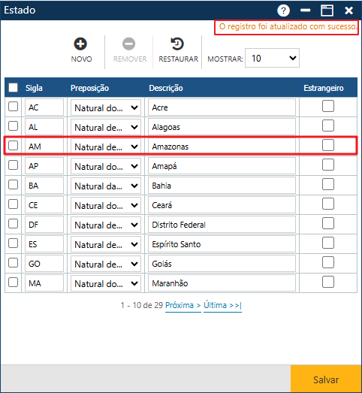Sort by the Descrição column header
This screenshot has width=362, height=393.
click(x=166, y=88)
